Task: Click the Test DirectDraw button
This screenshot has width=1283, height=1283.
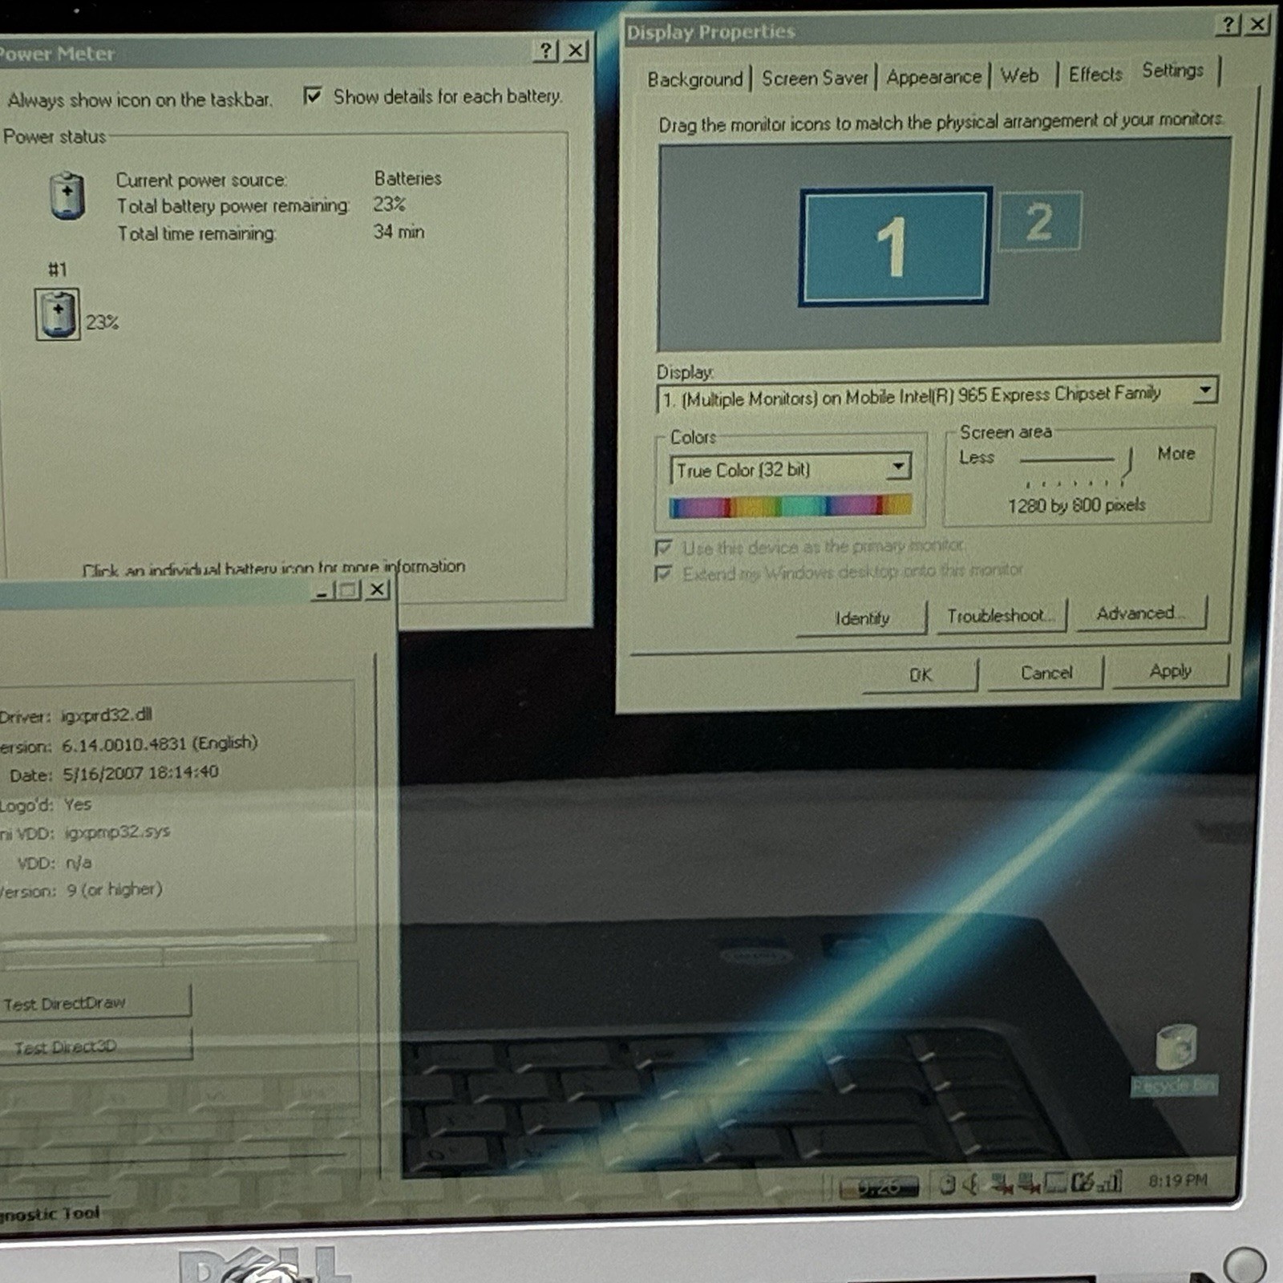Action: tap(95, 1002)
